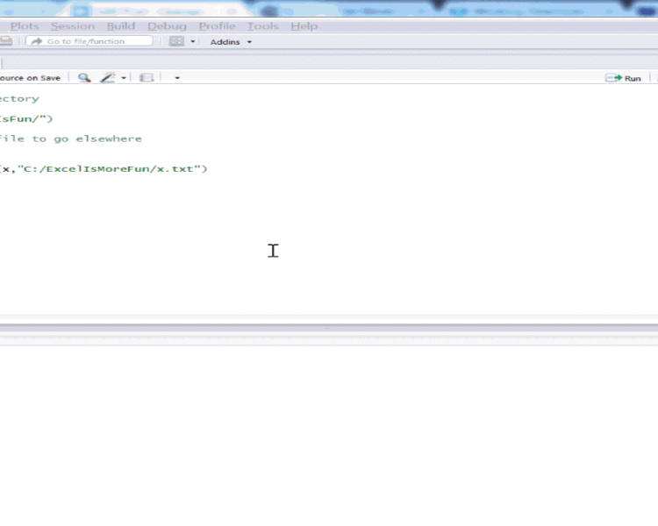Click the workspace panes grid icon
Viewport: 658px width, 526px height.
[x=176, y=41]
